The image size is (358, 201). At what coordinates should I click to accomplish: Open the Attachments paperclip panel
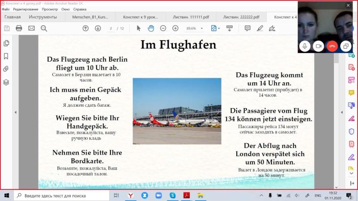click(6, 69)
